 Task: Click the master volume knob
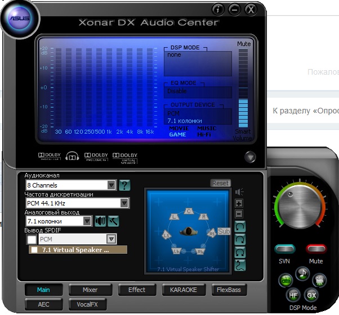pos(300,207)
